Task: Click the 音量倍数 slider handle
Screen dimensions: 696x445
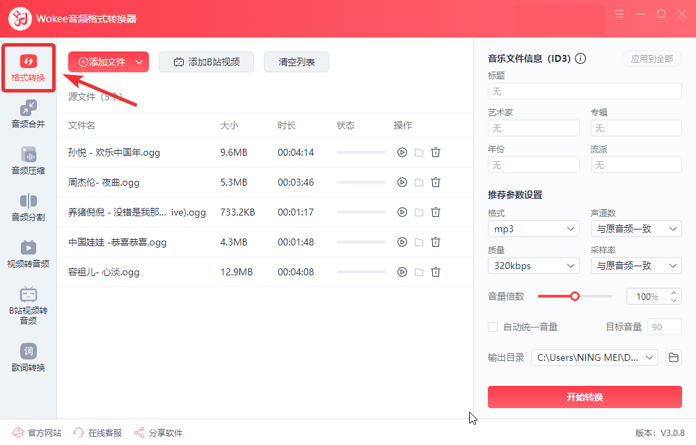Action: (x=575, y=296)
